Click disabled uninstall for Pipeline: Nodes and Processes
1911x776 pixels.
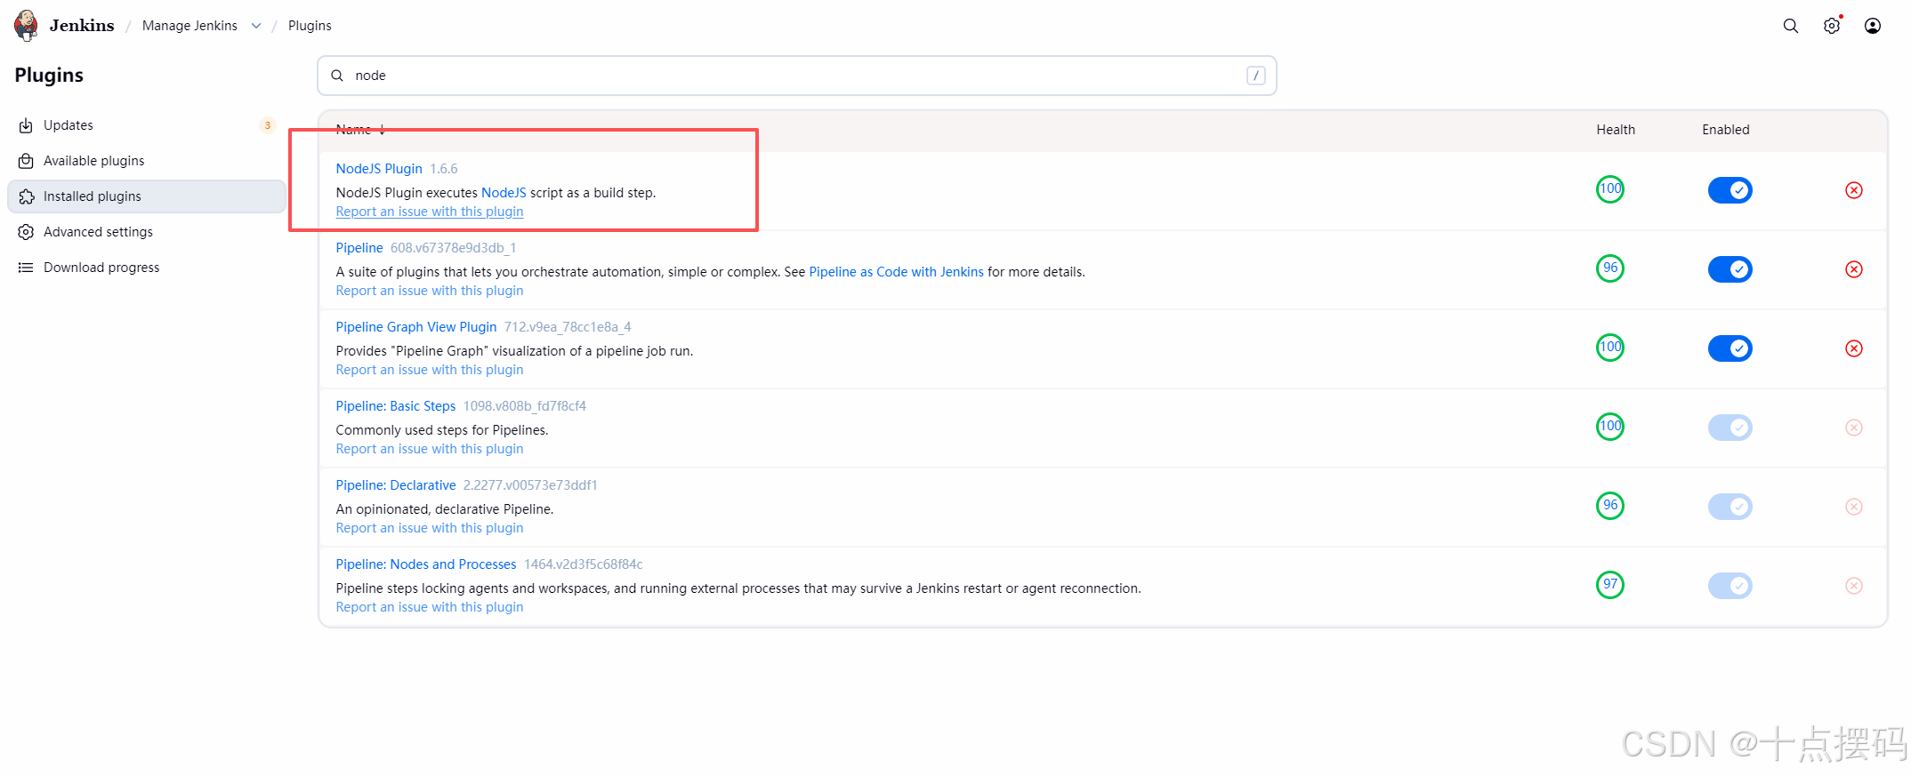click(1854, 586)
